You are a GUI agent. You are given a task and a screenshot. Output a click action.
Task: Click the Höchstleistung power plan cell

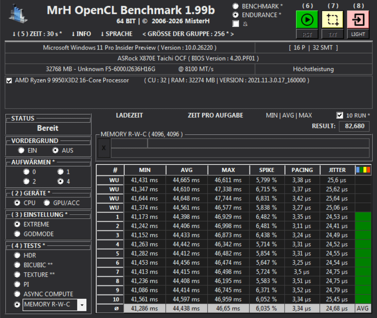click(x=313, y=69)
